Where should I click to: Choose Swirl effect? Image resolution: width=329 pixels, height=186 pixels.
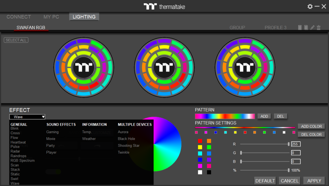click(14, 179)
